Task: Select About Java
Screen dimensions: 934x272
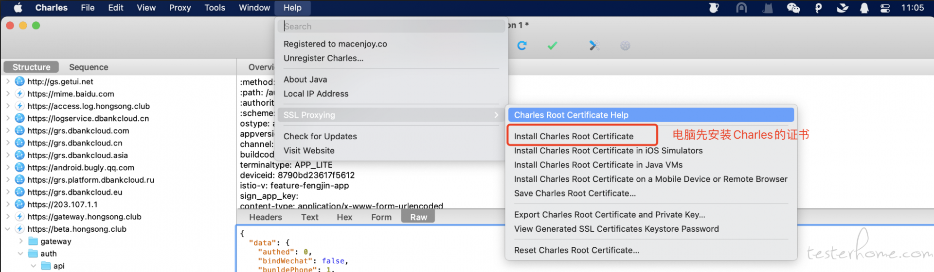Action: (305, 80)
